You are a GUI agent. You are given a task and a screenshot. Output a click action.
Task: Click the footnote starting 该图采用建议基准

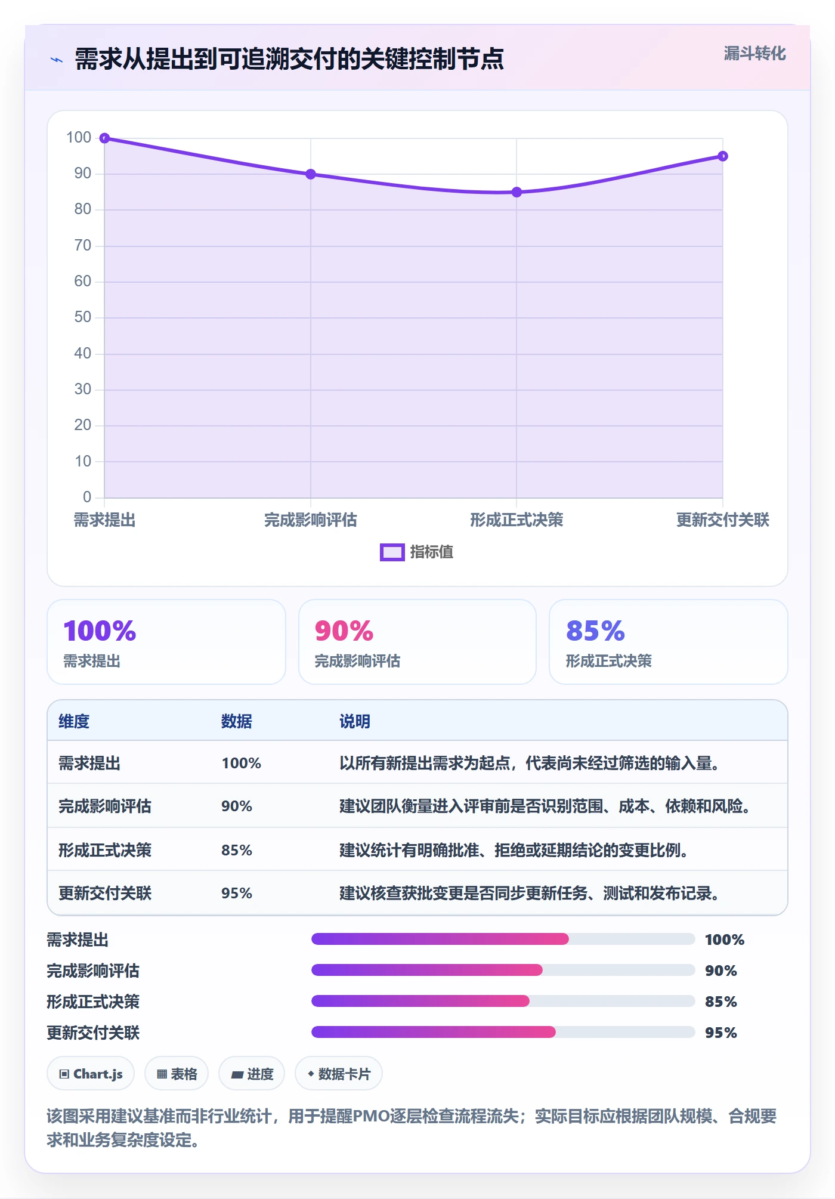tap(412, 1128)
